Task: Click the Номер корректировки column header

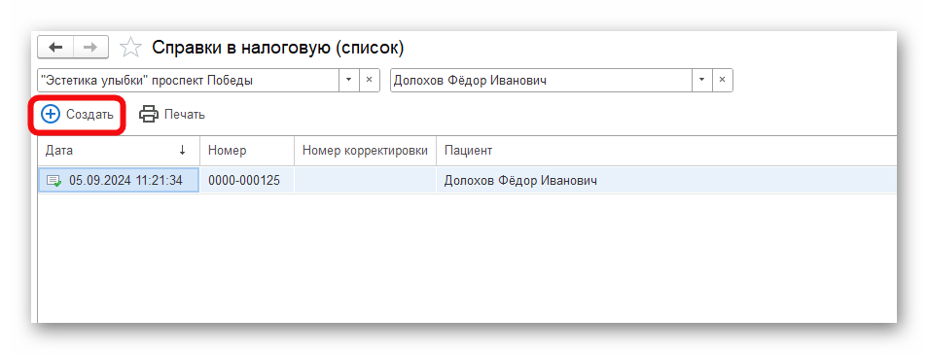Action: pyautogui.click(x=365, y=151)
